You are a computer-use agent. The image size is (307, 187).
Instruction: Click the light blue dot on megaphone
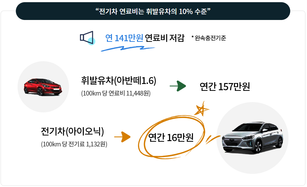tap(92, 41)
